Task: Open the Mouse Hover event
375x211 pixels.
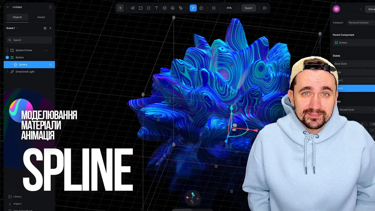Action: (x=356, y=110)
